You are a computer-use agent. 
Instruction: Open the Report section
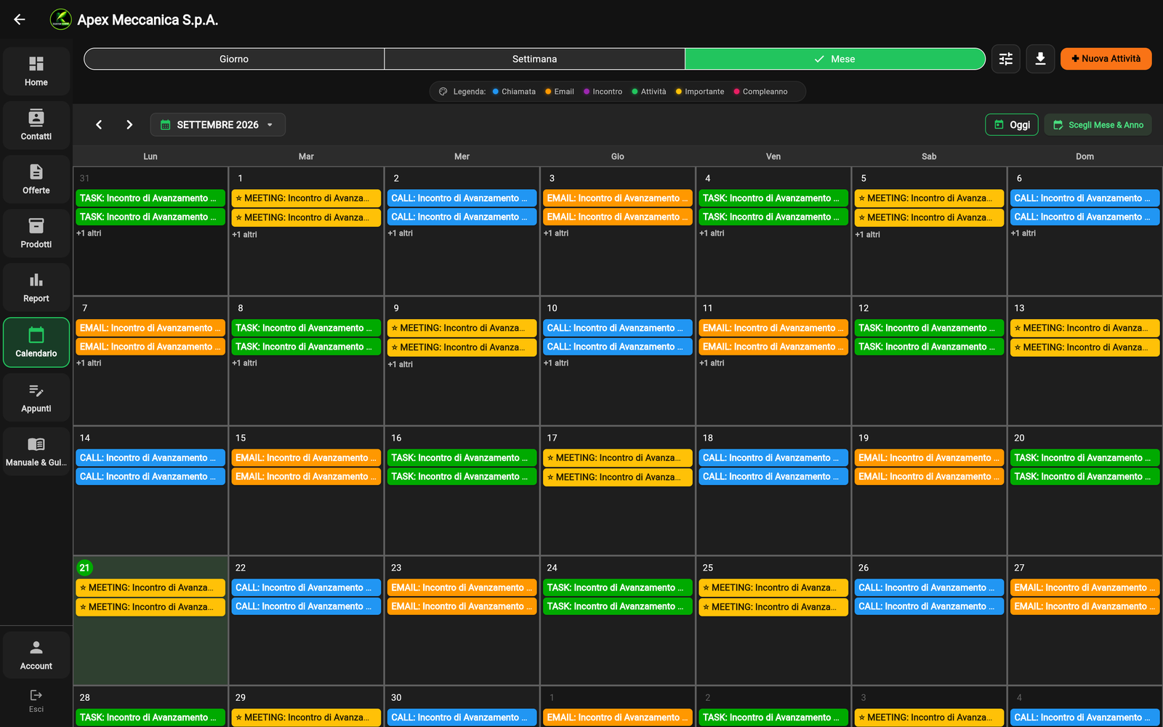click(36, 288)
